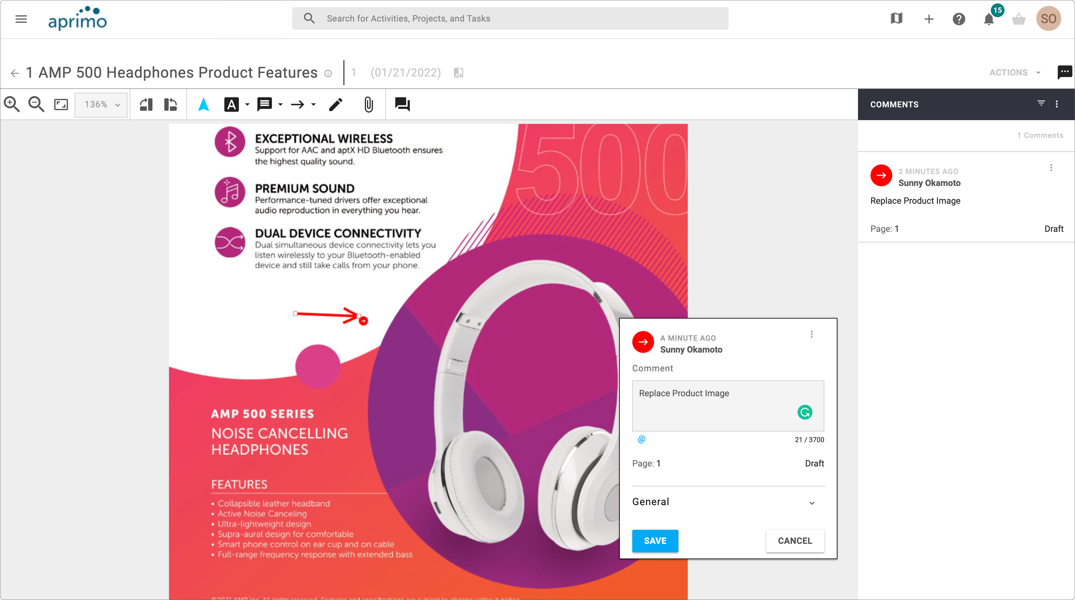
Task: Click the fit-to-screen icon
Action: point(60,105)
